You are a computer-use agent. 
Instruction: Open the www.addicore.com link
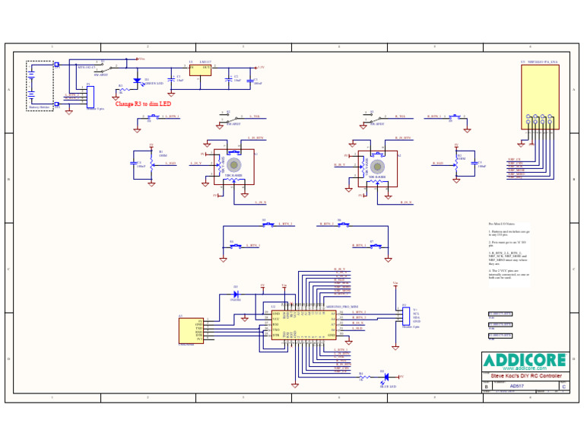pyautogui.click(x=525, y=368)
